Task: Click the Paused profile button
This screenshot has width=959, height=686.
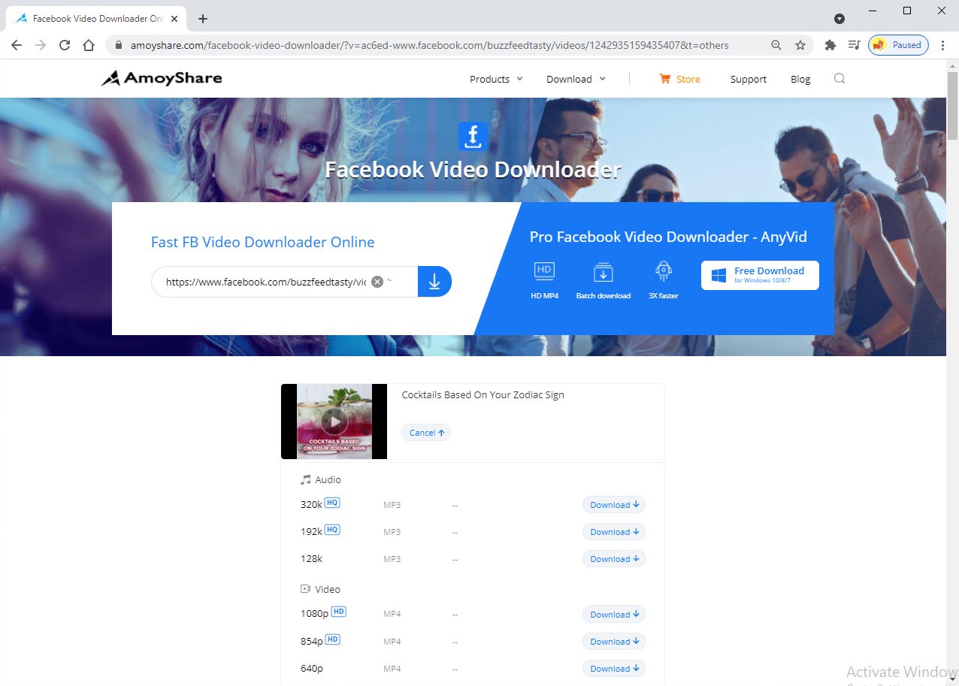Action: click(x=898, y=45)
